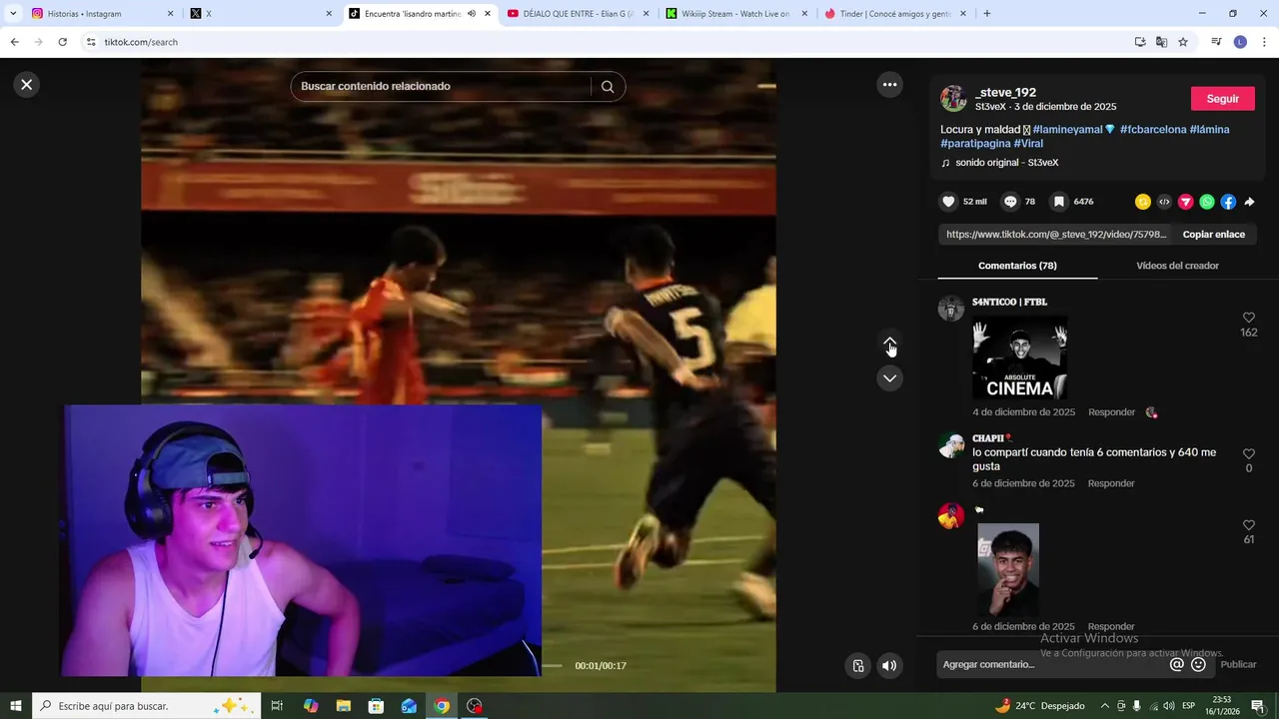Save the video with the bookmark icon
The width and height of the screenshot is (1279, 719).
click(x=1058, y=202)
